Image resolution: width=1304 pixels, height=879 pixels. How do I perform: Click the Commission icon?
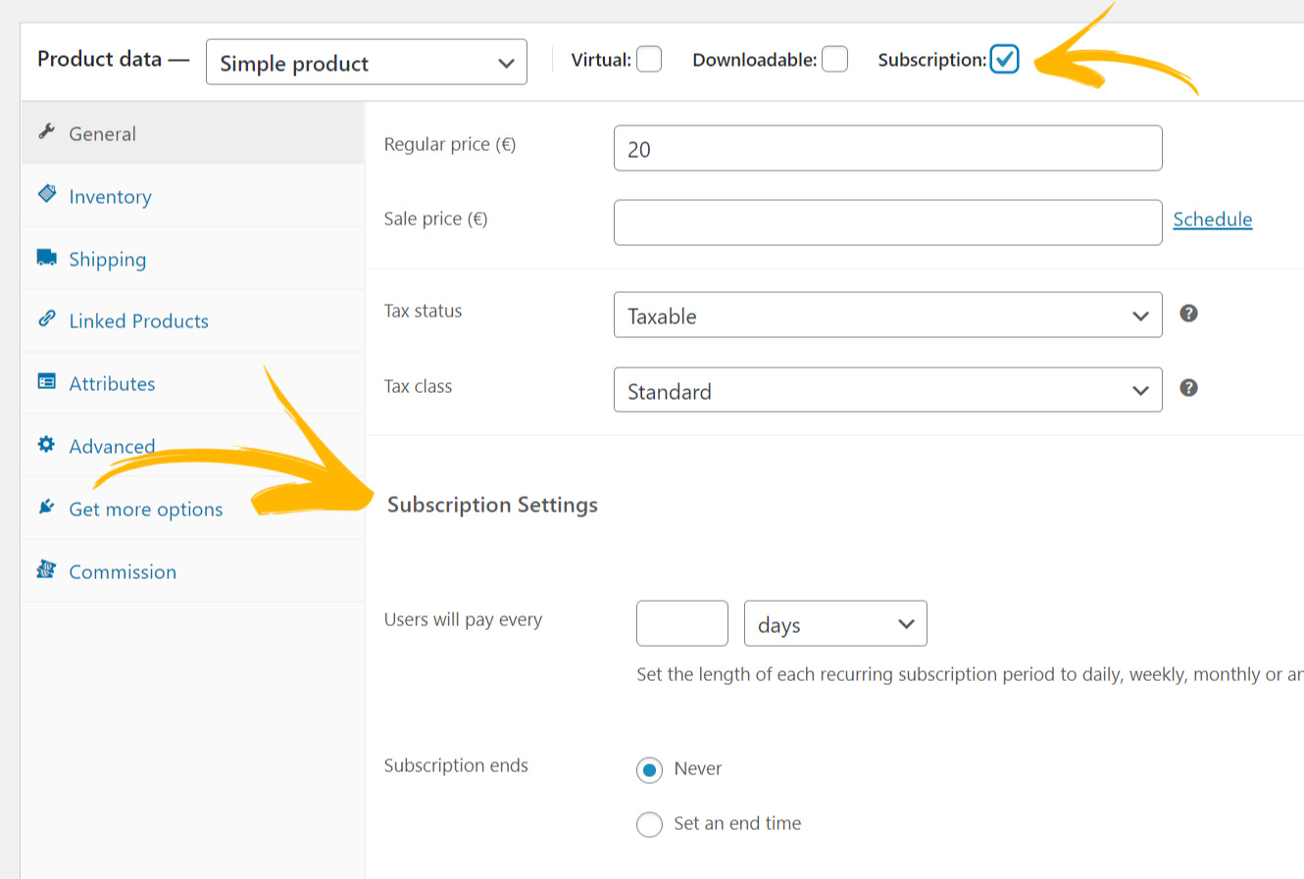point(46,569)
